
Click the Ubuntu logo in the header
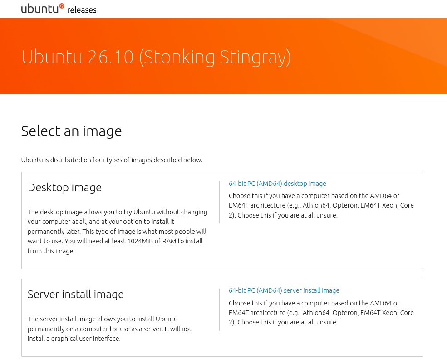tap(43, 9)
